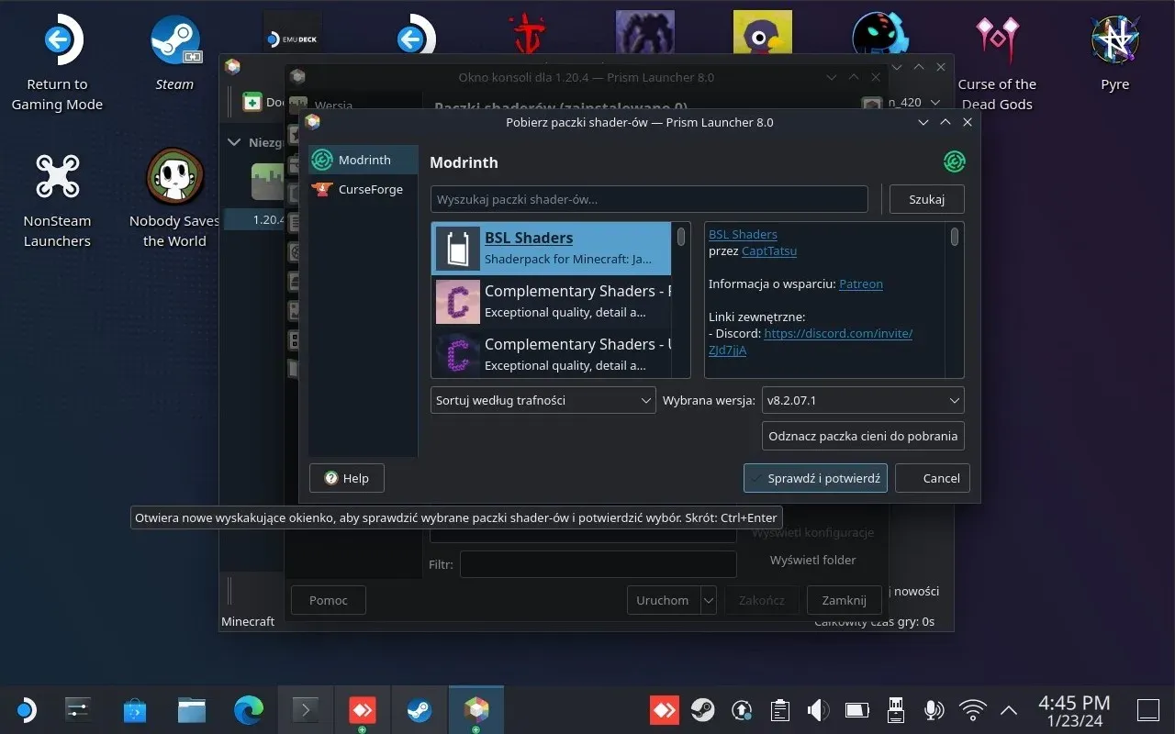
Task: Collapse the Niezg... instance group
Action: pos(233,142)
